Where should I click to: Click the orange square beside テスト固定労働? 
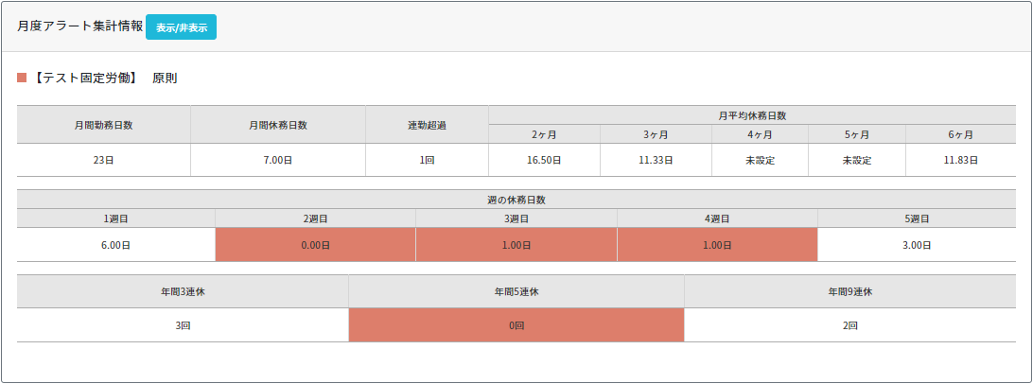[x=22, y=78]
